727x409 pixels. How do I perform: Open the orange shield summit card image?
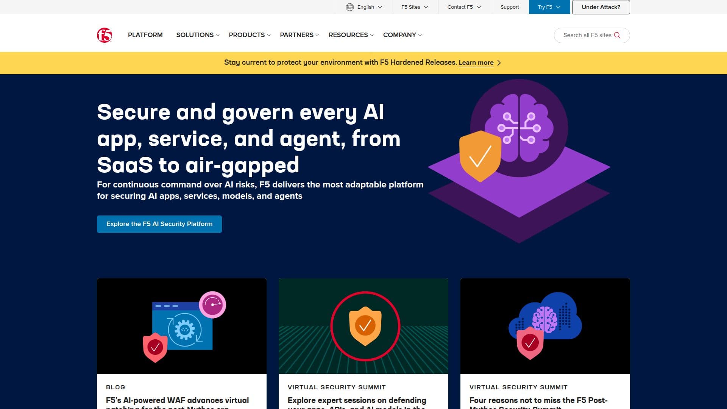[x=363, y=326]
